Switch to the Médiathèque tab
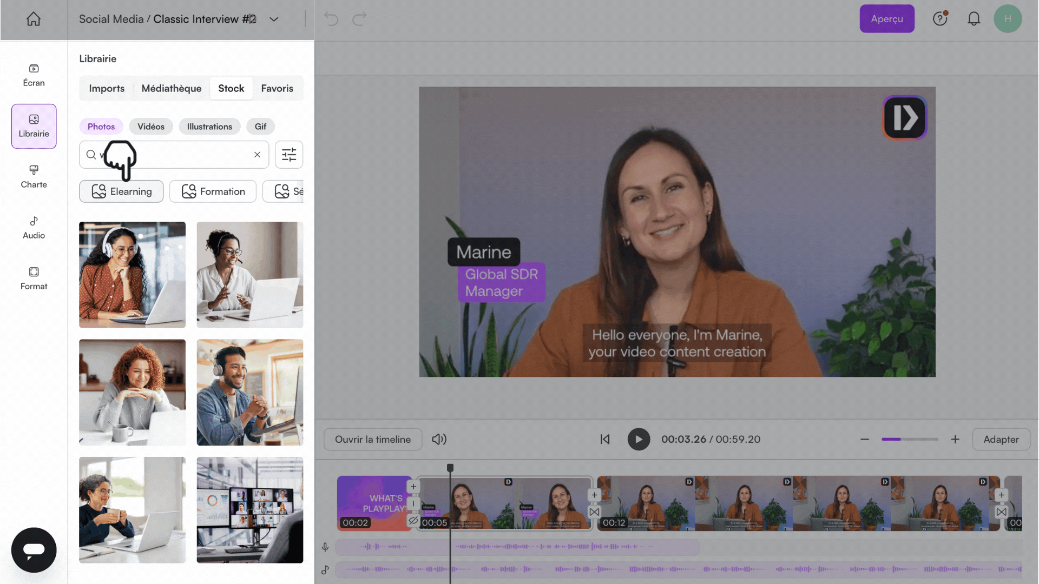 (x=171, y=88)
